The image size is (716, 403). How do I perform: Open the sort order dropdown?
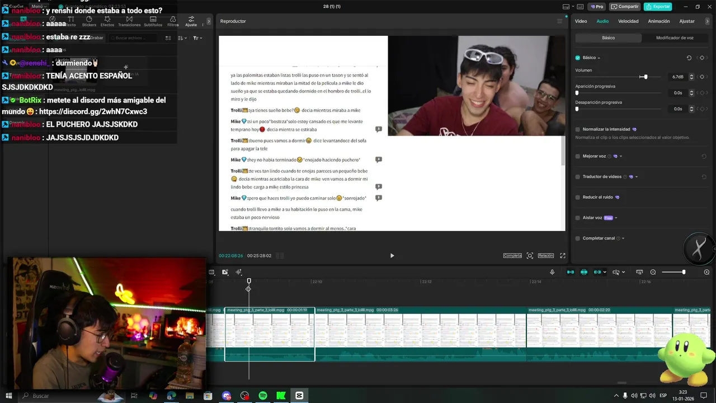tap(182, 38)
